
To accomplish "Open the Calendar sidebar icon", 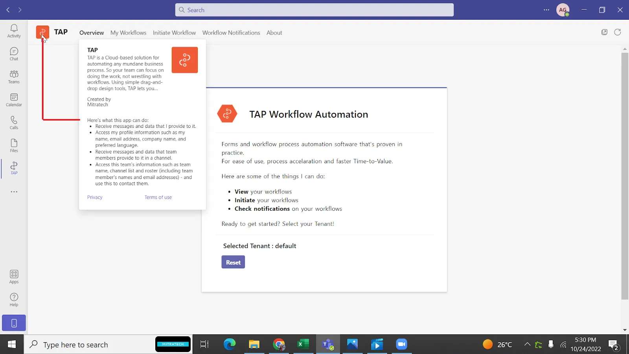I will click(14, 100).
